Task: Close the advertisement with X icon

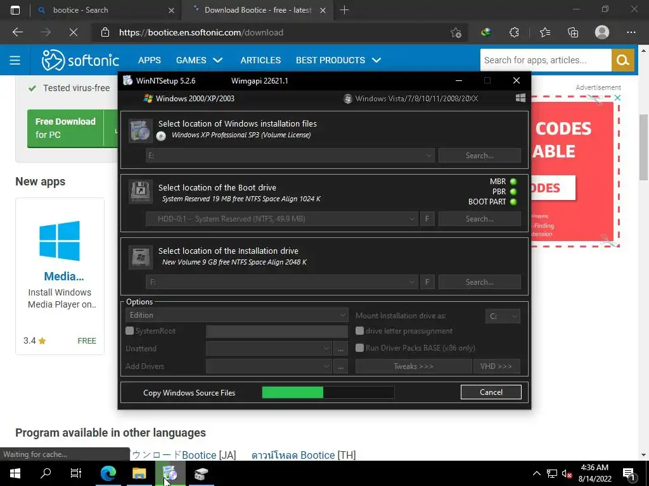Action: 617,98
